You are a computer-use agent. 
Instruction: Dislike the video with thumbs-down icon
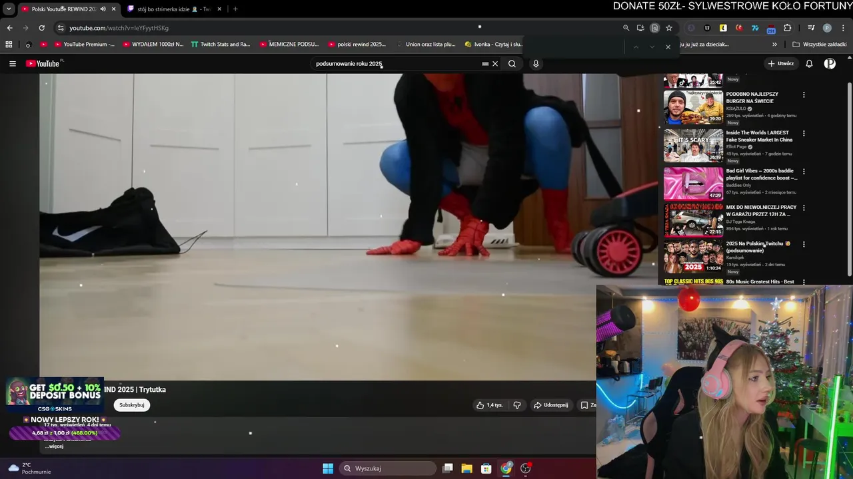pyautogui.click(x=516, y=404)
